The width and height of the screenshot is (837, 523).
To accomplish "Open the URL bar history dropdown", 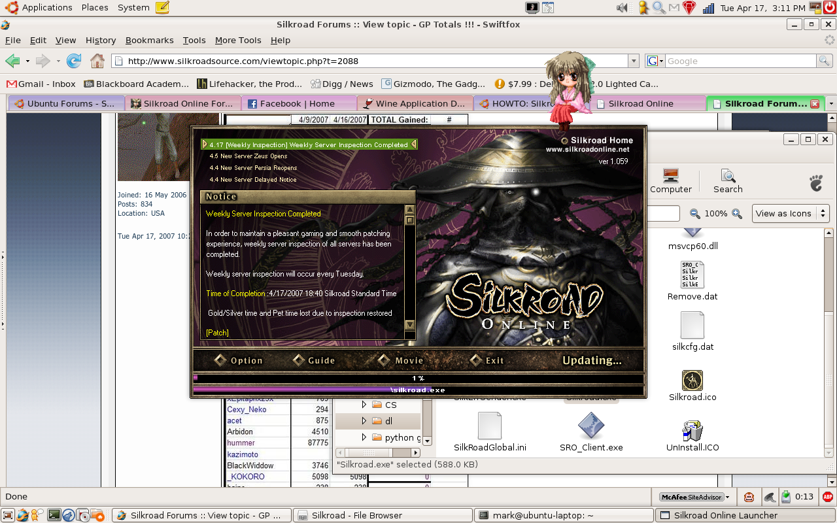I will (x=633, y=61).
